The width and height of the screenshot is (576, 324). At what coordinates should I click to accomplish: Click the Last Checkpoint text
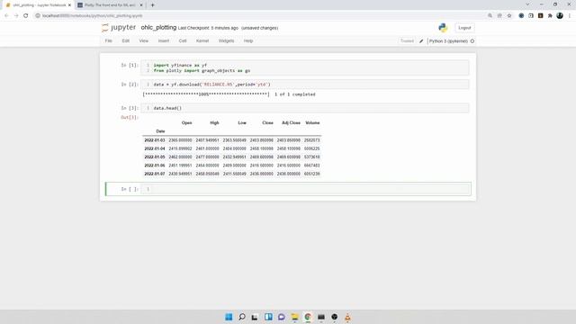(x=208, y=28)
